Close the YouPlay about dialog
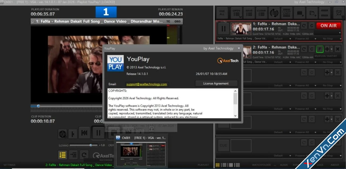Image resolution: width=346 pixels, height=169 pixels. 239,48
